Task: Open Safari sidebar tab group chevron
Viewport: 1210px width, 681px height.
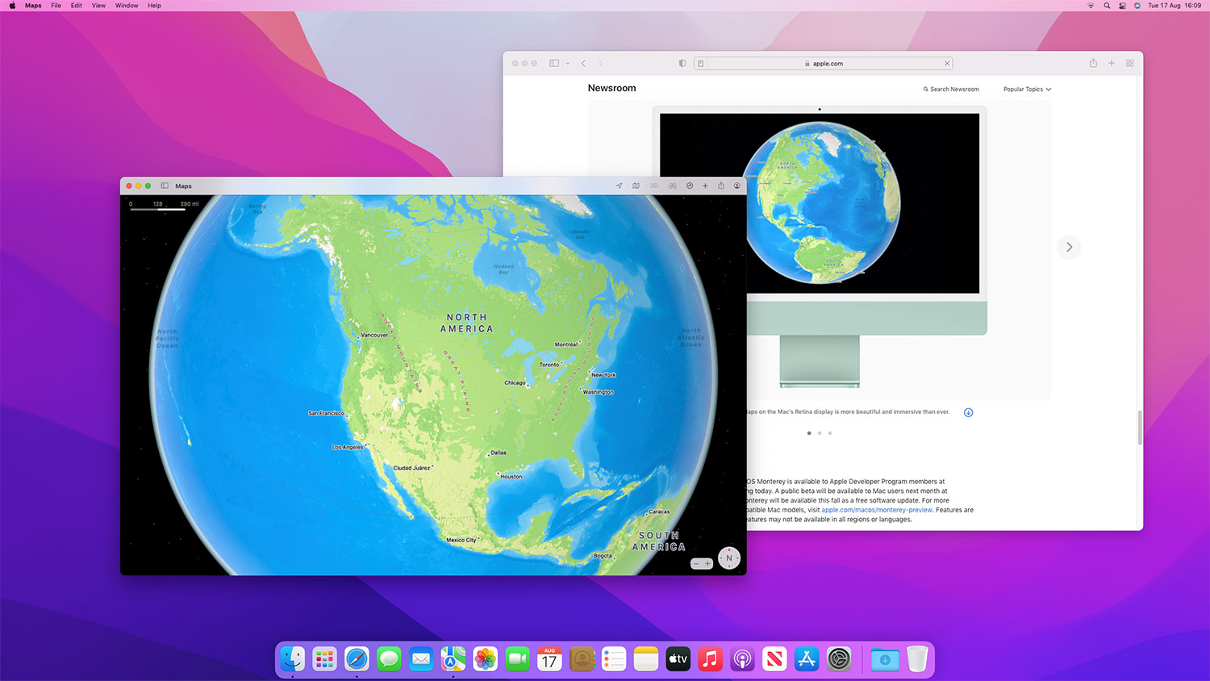Action: (x=568, y=63)
